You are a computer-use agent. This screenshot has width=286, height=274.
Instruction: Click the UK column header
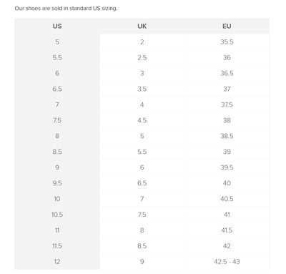coord(142,26)
